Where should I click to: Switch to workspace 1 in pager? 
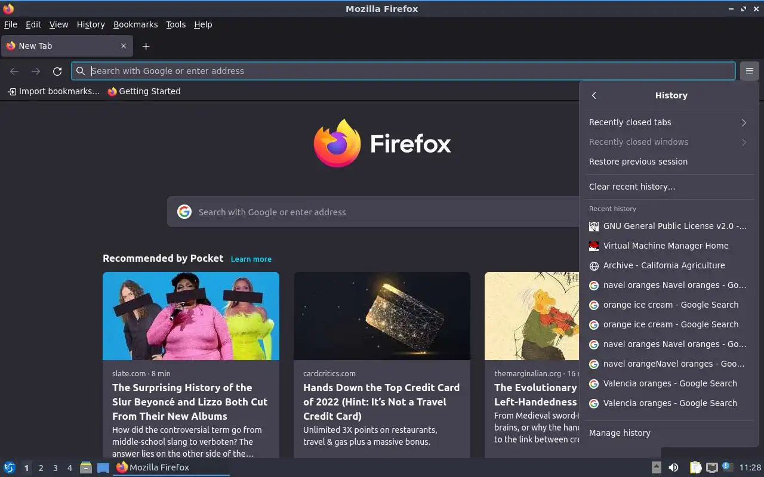(x=26, y=468)
